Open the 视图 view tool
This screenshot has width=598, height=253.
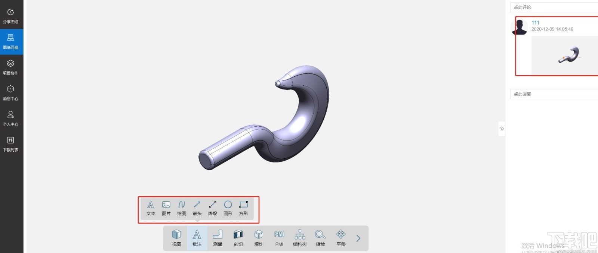(x=176, y=238)
